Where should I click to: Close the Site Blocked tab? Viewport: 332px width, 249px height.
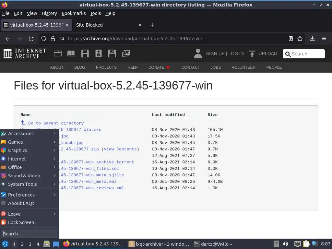pos(140,25)
